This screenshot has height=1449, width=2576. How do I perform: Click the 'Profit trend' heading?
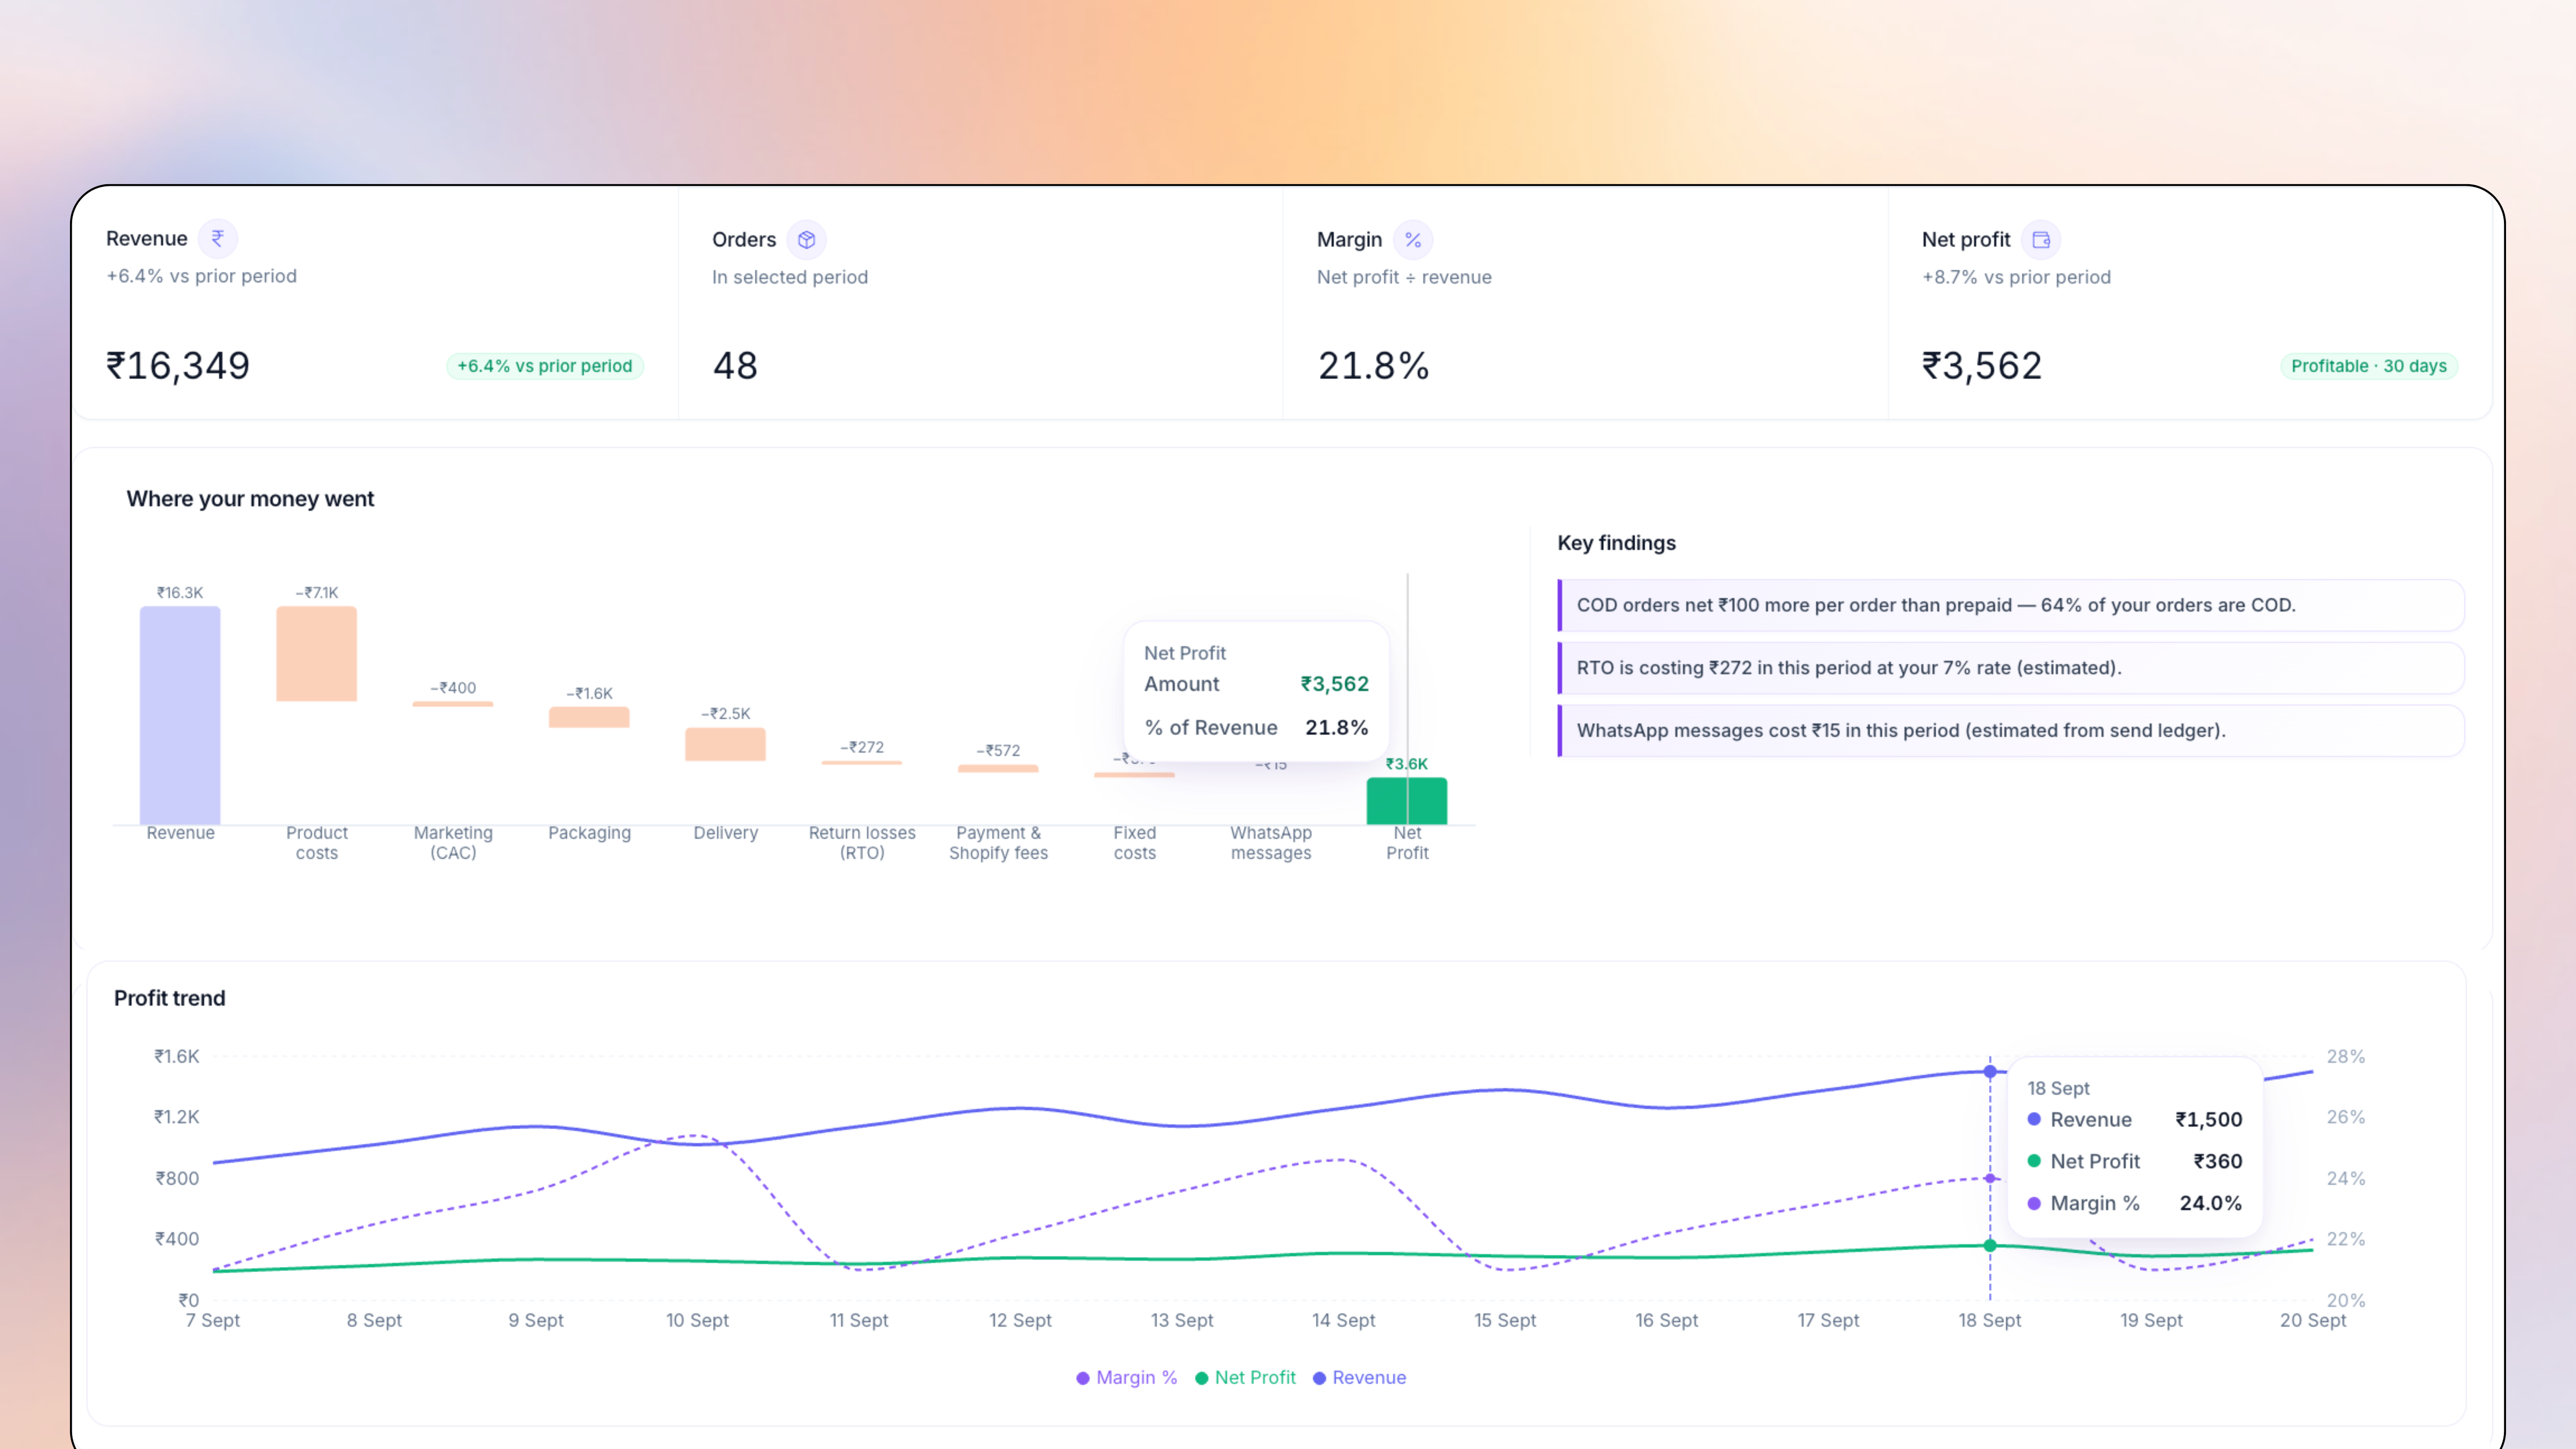point(169,998)
